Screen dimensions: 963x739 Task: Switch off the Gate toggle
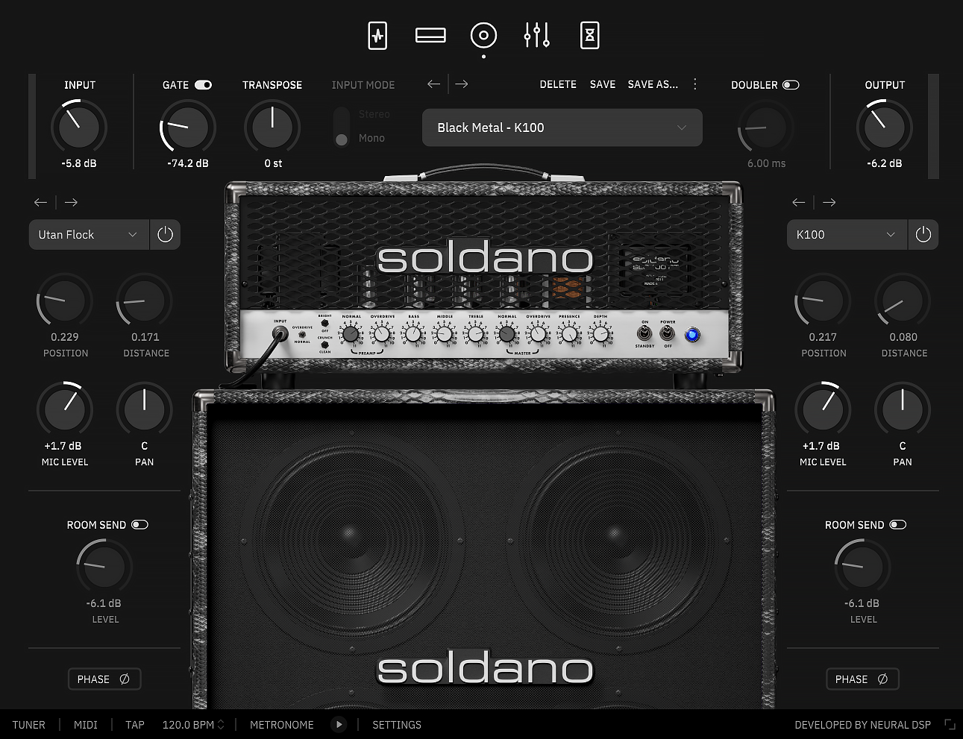204,85
